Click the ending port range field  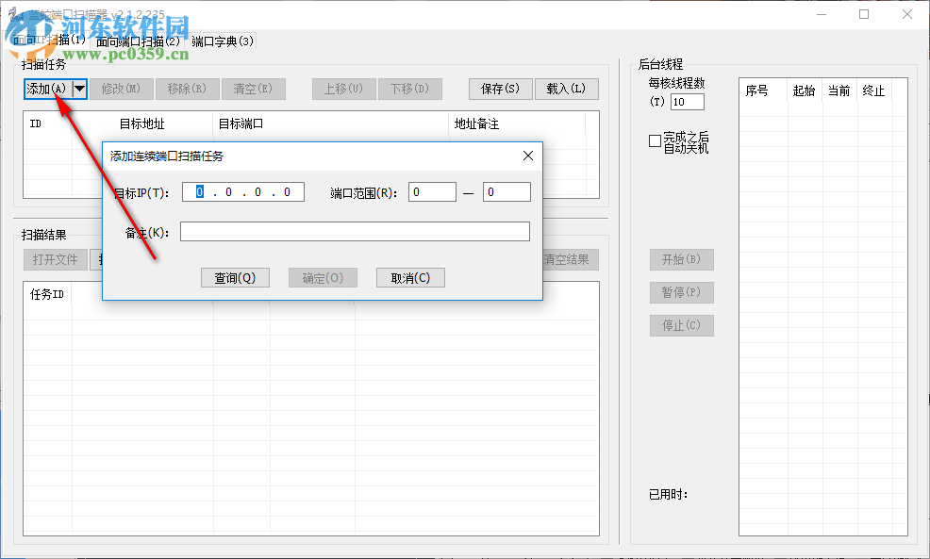507,192
